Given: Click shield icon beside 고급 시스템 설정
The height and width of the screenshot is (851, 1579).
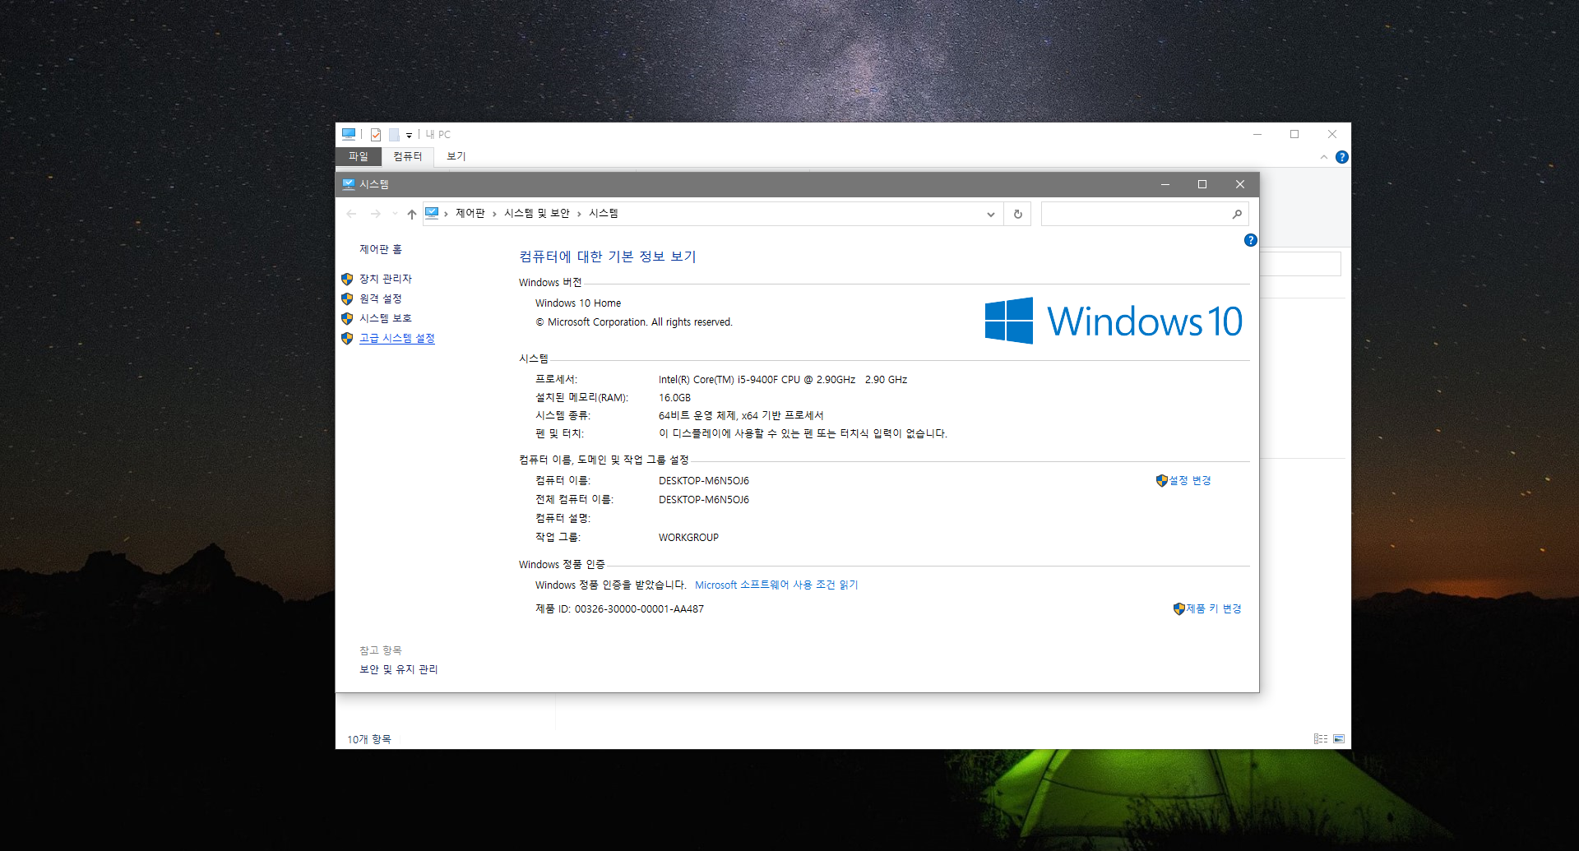Looking at the screenshot, I should 347,338.
